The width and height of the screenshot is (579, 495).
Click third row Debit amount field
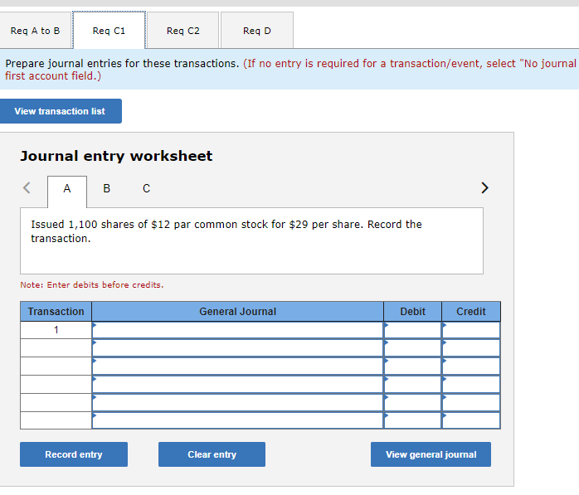click(413, 366)
